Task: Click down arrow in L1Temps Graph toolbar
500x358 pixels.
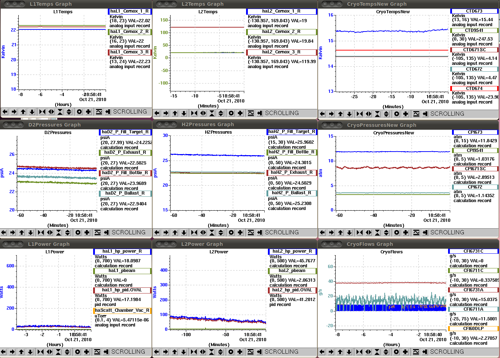Action: 32,112
